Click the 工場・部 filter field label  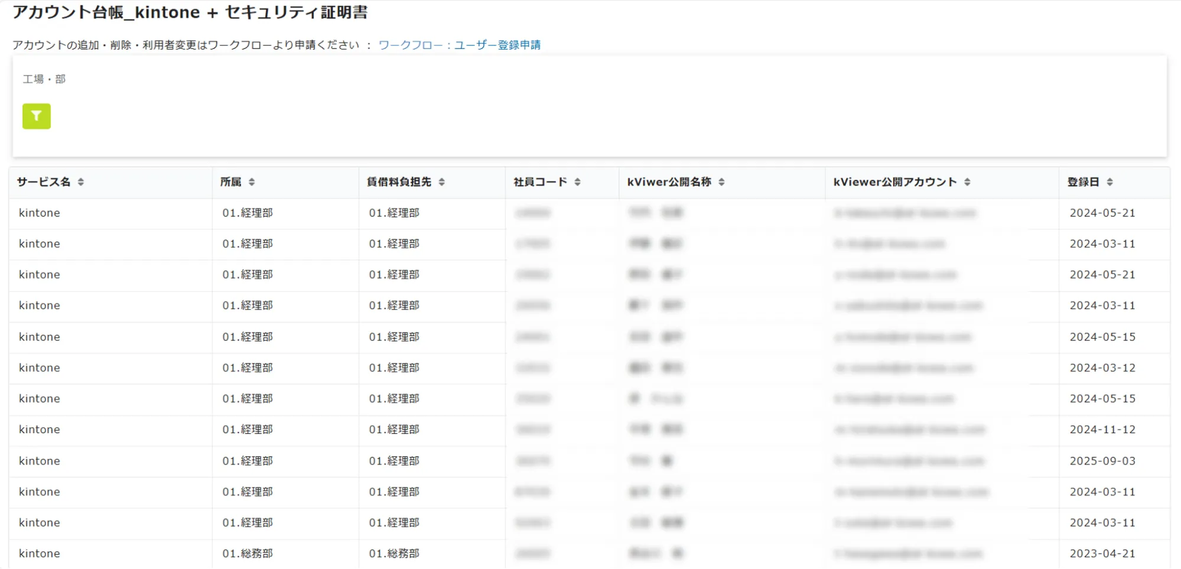44,79
